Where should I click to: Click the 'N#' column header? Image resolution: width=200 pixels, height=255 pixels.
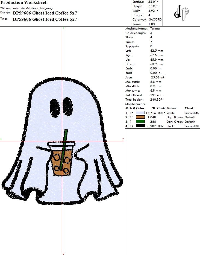coord(132,108)
